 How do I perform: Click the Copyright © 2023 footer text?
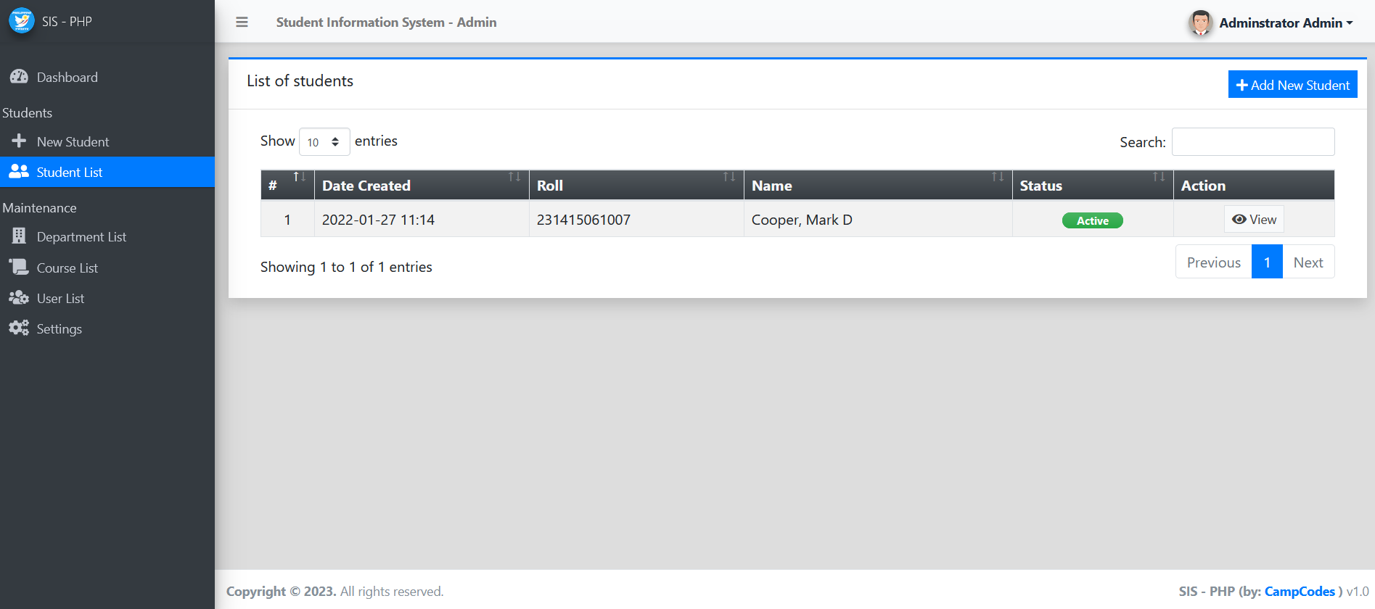click(x=281, y=592)
